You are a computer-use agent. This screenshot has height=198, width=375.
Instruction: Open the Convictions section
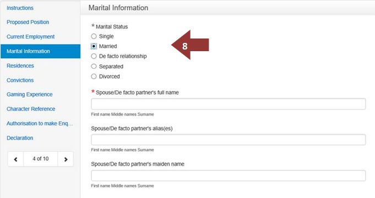[20, 80]
